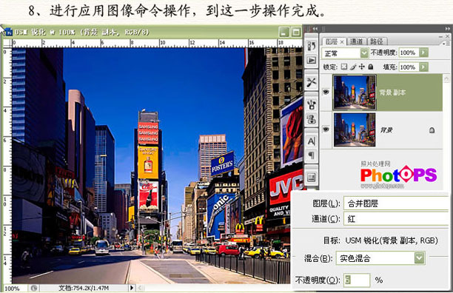Collapse panels with right double-arrow
The width and height of the screenshot is (453, 293).
tap(447, 29)
